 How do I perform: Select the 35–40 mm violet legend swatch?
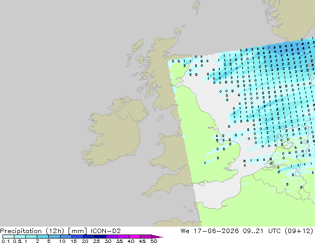(x=123, y=237)
